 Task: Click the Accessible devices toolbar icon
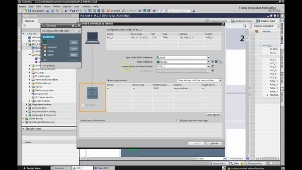(140, 11)
